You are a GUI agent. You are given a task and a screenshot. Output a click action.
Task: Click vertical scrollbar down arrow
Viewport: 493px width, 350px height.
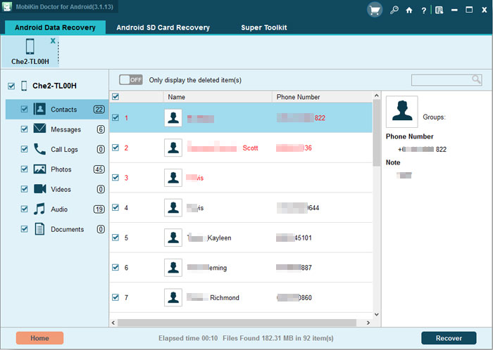pyautogui.click(x=377, y=315)
